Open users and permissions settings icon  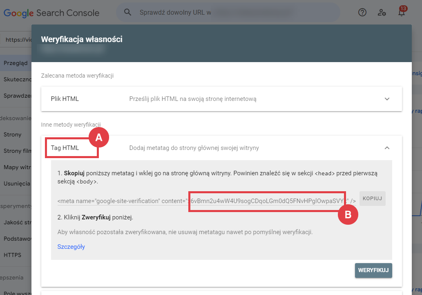click(382, 12)
